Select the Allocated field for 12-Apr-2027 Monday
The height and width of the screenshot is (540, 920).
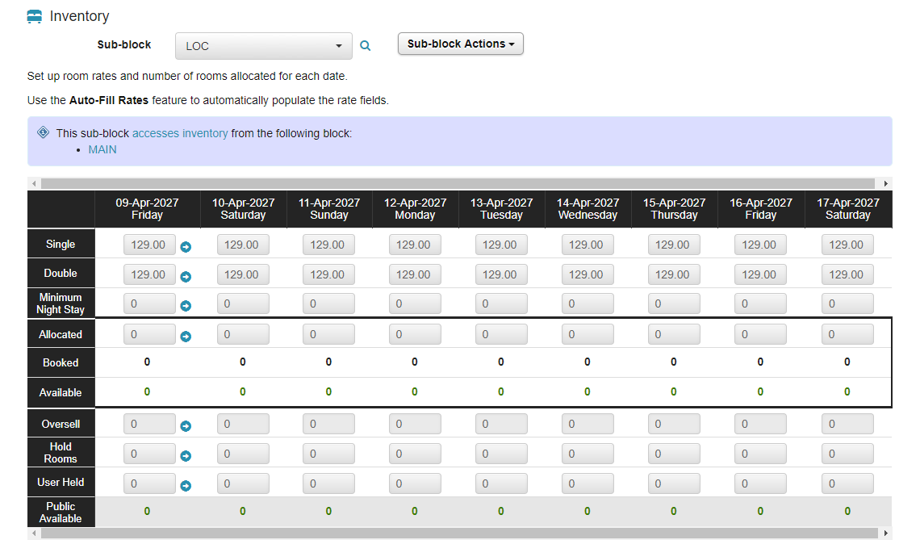[415, 334]
